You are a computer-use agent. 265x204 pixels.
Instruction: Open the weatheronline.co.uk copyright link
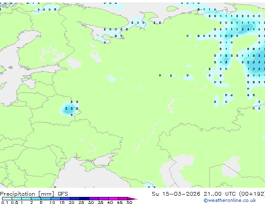click(230, 200)
